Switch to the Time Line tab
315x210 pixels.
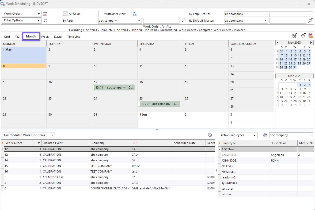(x=74, y=37)
